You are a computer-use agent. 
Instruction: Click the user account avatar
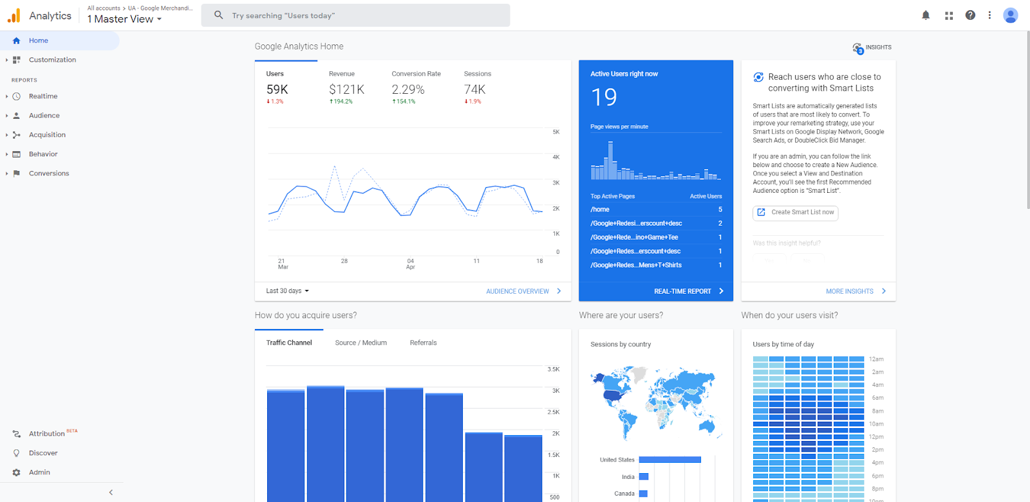pos(1011,15)
